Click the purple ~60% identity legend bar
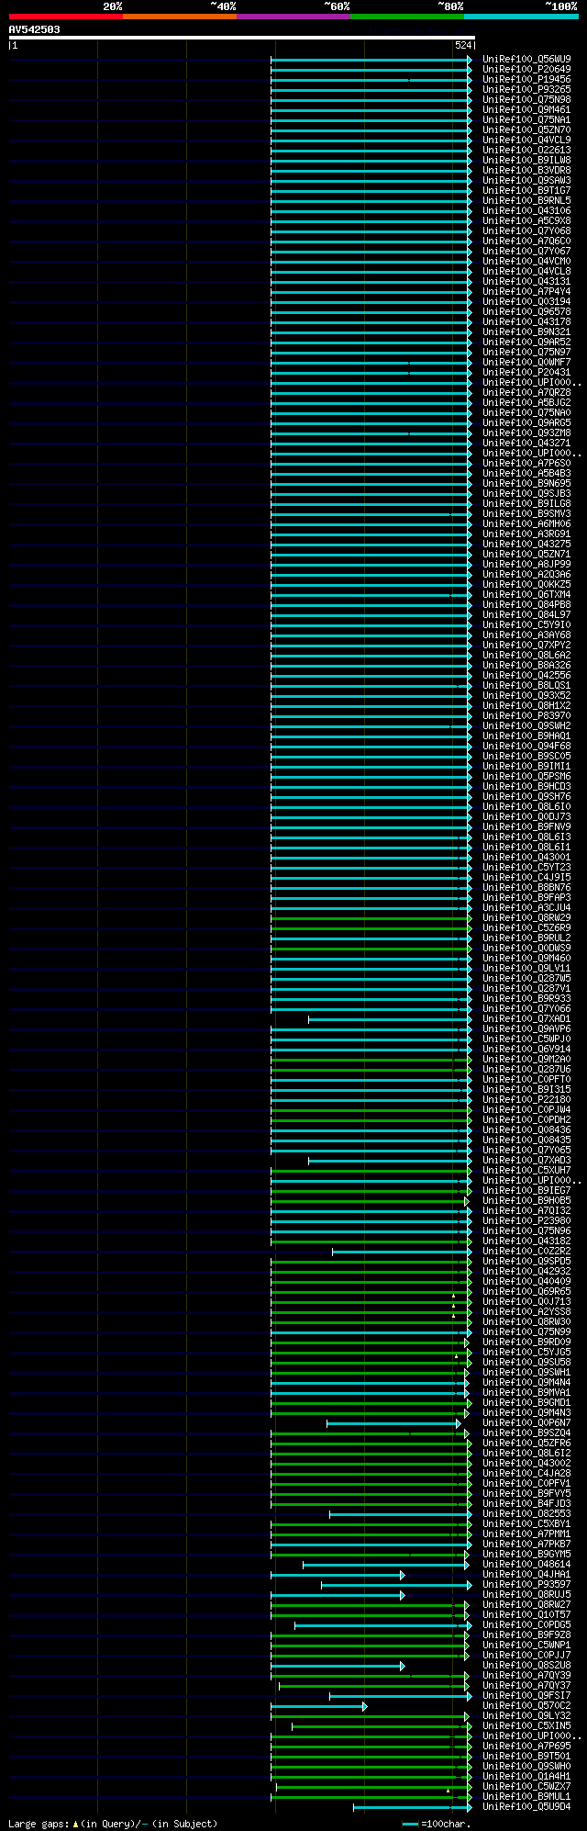The image size is (587, 1831). coord(293,16)
